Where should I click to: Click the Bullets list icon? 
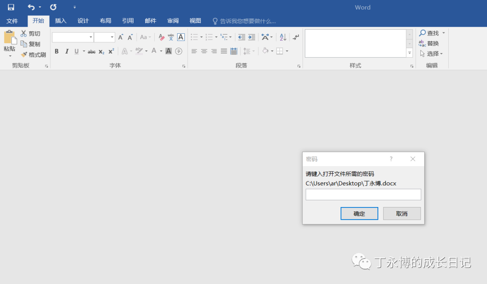click(194, 37)
